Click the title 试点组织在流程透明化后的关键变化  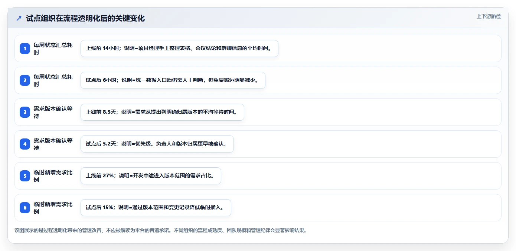click(85, 18)
